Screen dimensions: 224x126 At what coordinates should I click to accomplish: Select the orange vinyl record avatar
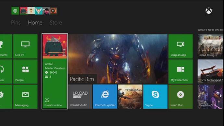pyautogui.click(x=54, y=11)
